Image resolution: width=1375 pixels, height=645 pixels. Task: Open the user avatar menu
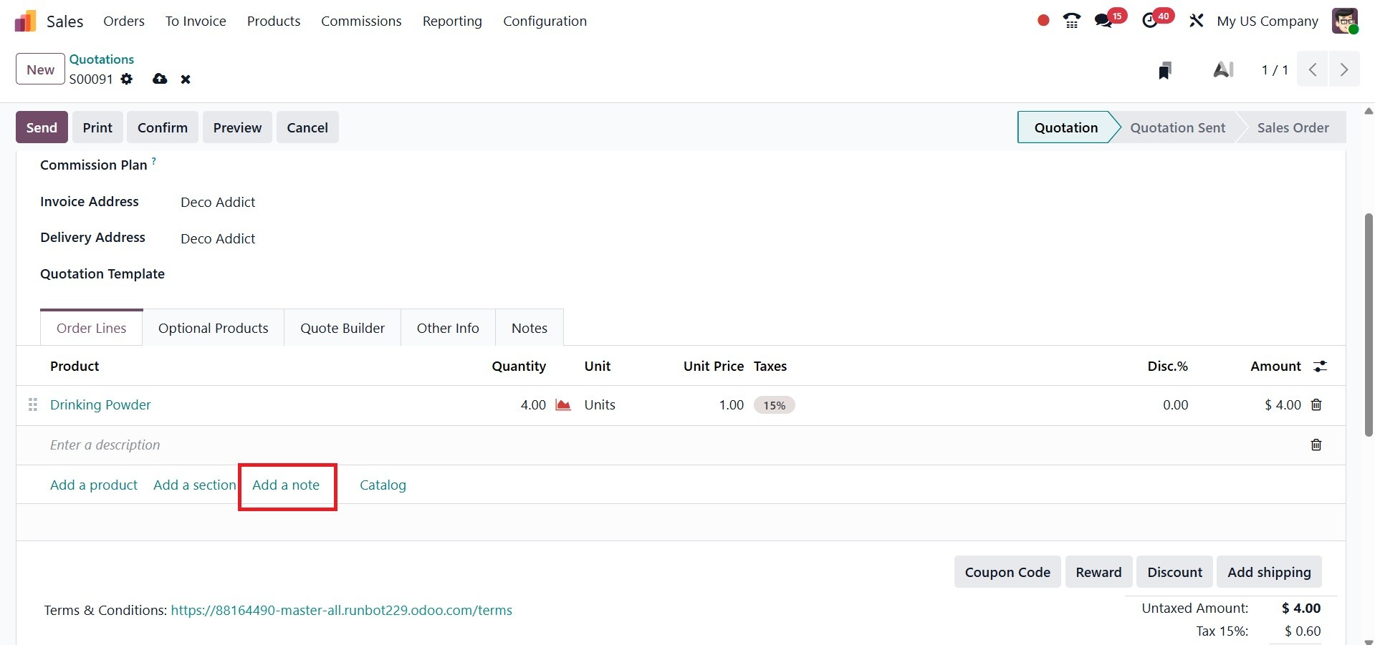(1345, 21)
